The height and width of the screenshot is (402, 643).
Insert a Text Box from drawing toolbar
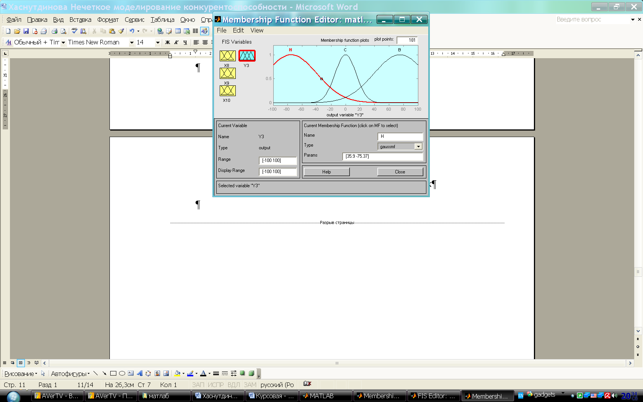(131, 373)
